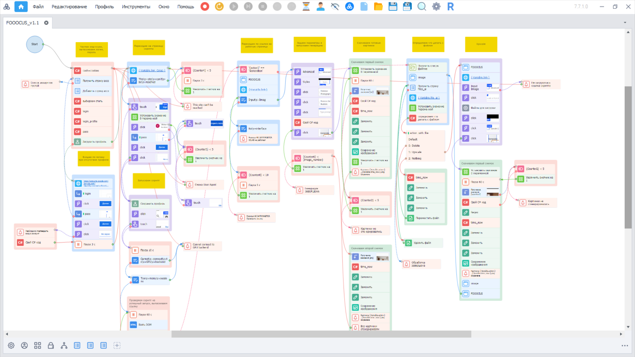Click the red record button in toolbar
The width and height of the screenshot is (635, 357).
click(205, 6)
